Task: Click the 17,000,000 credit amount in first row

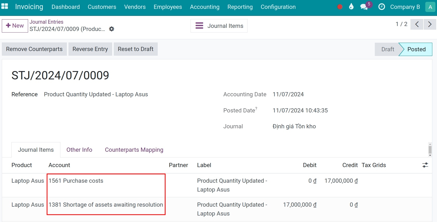Action: [341, 181]
